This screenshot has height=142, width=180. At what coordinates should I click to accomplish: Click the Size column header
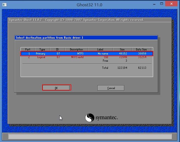122,49
